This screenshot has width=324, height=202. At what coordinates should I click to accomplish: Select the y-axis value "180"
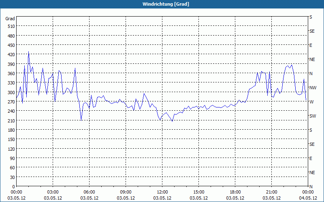point(11,130)
